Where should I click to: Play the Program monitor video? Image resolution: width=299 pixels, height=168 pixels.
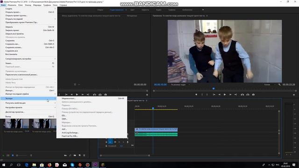coord(225,94)
